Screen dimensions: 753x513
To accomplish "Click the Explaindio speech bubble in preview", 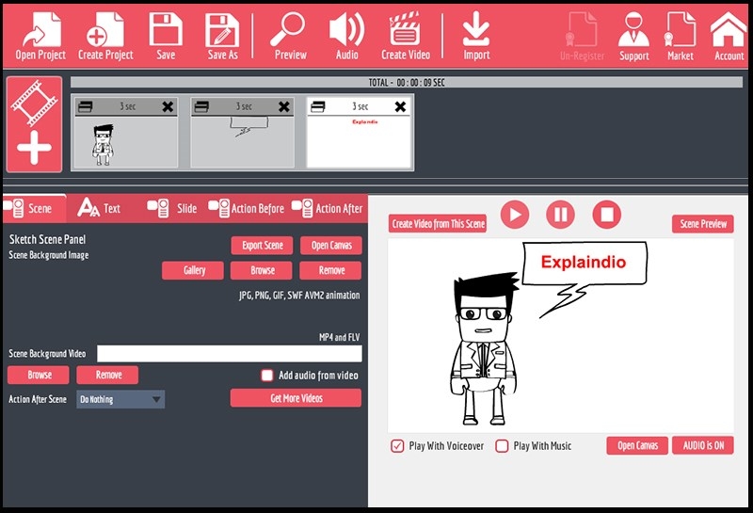I will coord(585,264).
